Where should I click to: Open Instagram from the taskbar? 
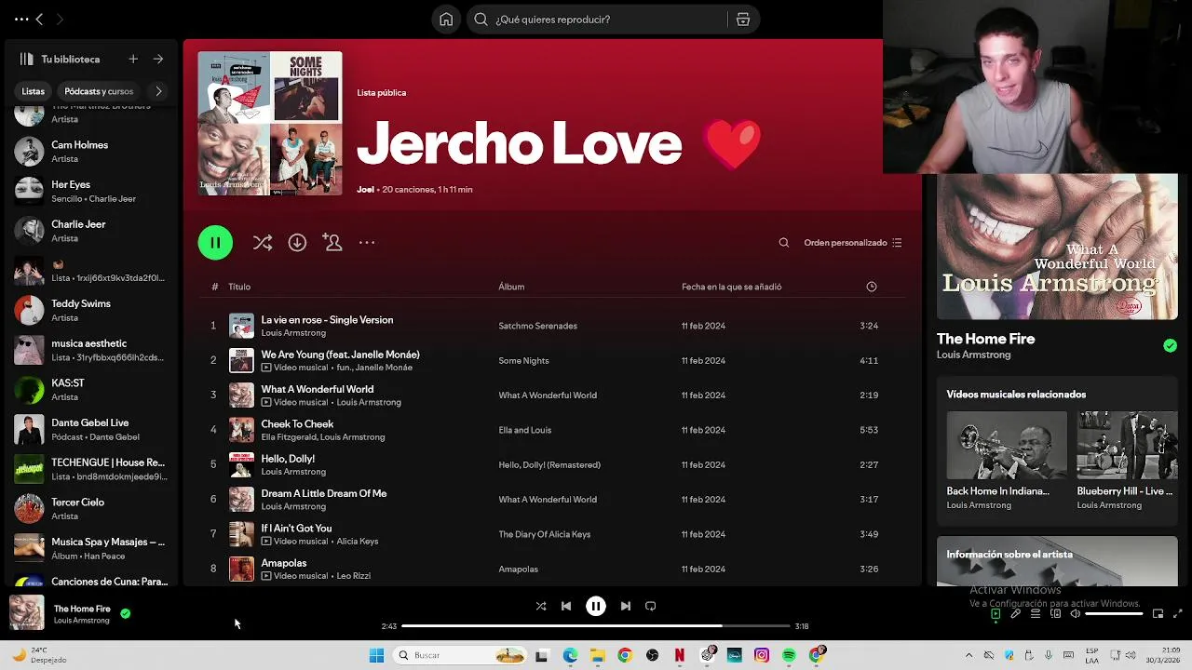click(x=762, y=656)
